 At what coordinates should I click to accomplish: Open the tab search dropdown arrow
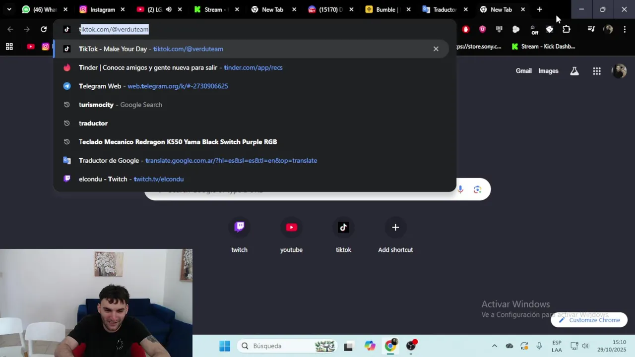click(9, 9)
